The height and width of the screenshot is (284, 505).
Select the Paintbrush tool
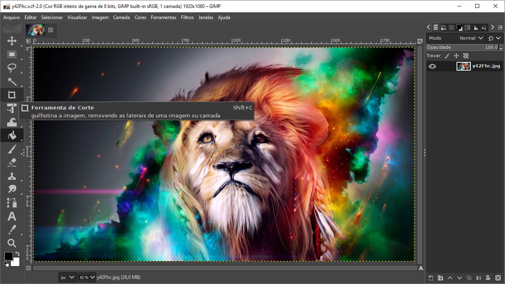(12, 149)
